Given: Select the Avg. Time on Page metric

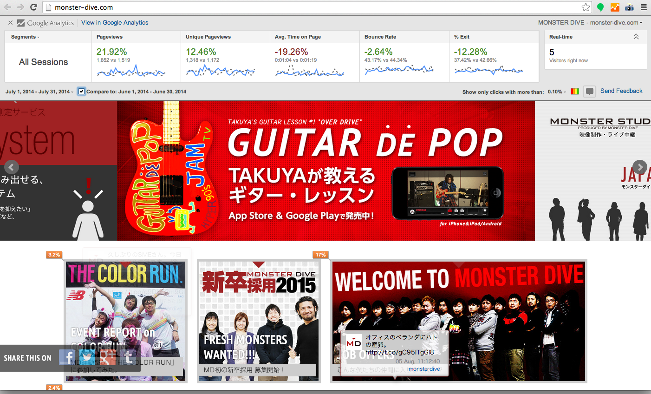Looking at the screenshot, I should (x=315, y=37).
